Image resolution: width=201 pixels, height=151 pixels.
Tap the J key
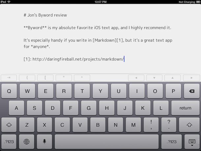125,108
